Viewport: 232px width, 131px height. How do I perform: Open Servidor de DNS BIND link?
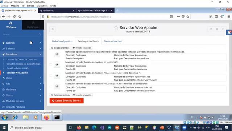point(17,68)
